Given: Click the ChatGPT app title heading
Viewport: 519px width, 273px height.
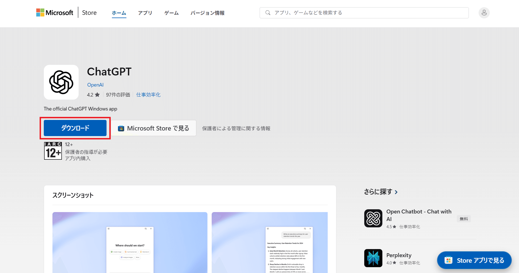Looking at the screenshot, I should point(109,72).
